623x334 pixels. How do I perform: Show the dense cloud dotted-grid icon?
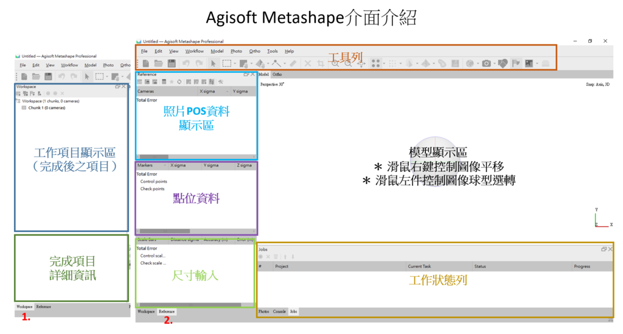(x=392, y=64)
